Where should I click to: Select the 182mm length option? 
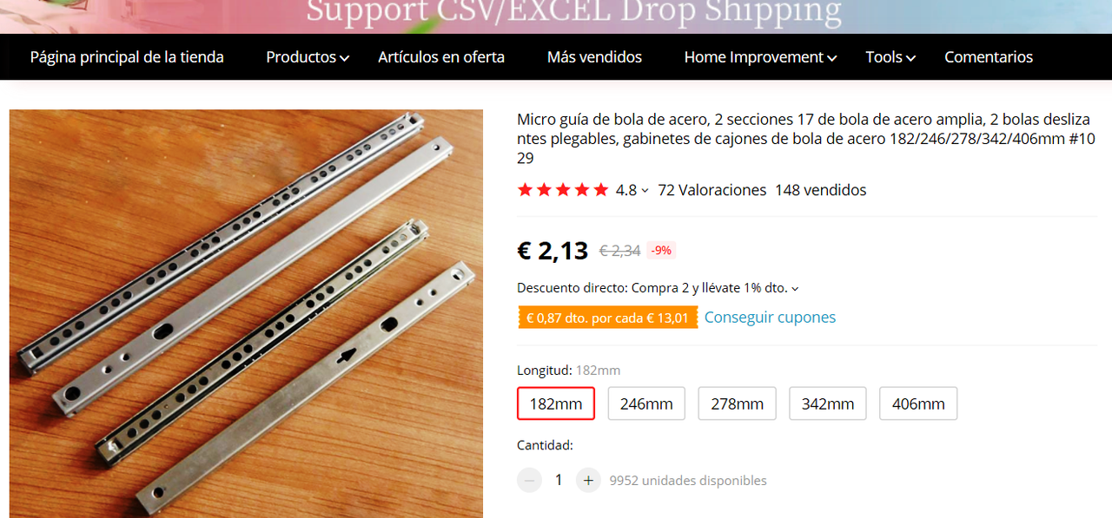pos(556,403)
